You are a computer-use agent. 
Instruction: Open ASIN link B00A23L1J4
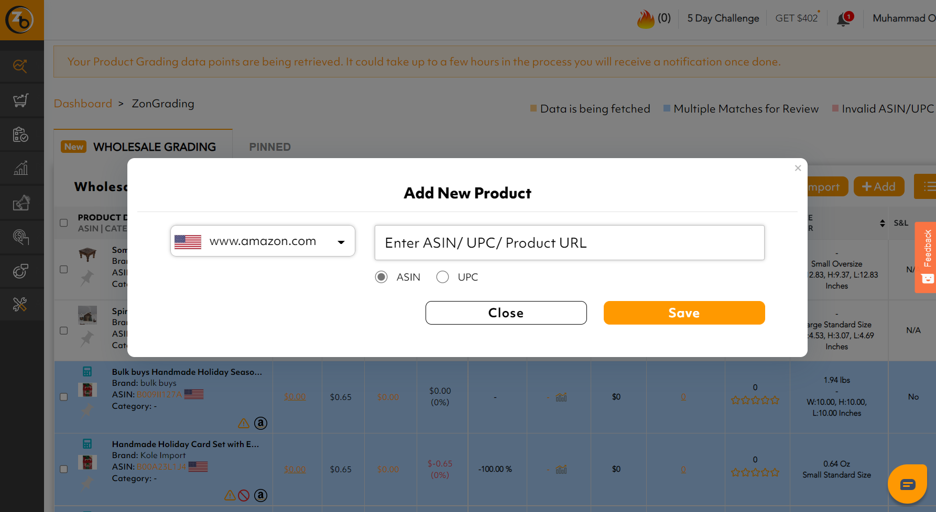[161, 466]
